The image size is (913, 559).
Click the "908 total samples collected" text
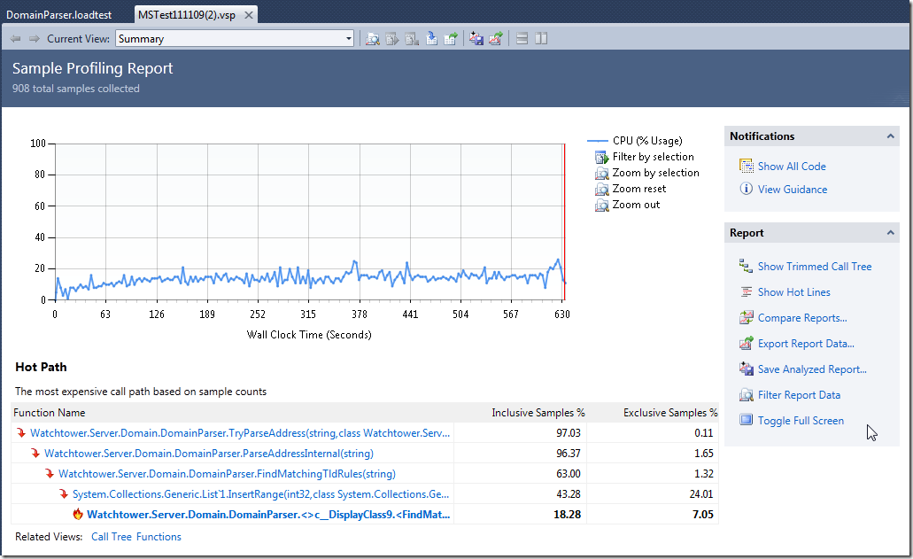click(75, 89)
